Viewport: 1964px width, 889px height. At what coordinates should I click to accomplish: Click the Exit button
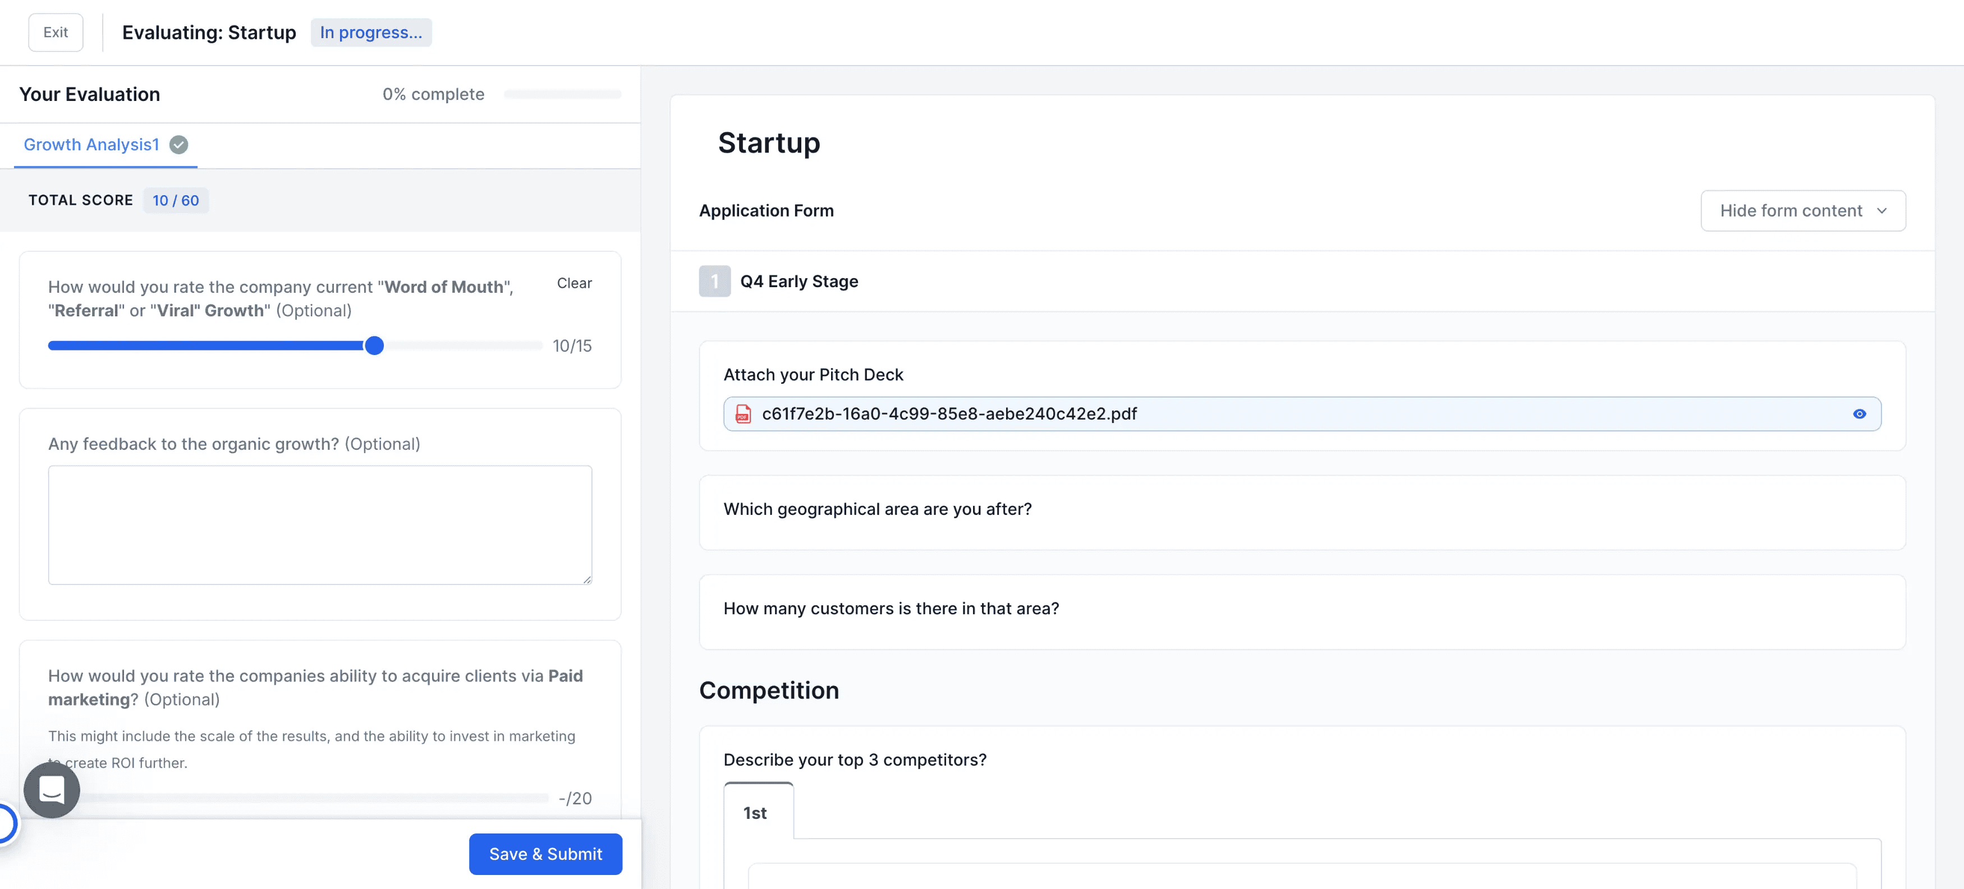point(55,32)
